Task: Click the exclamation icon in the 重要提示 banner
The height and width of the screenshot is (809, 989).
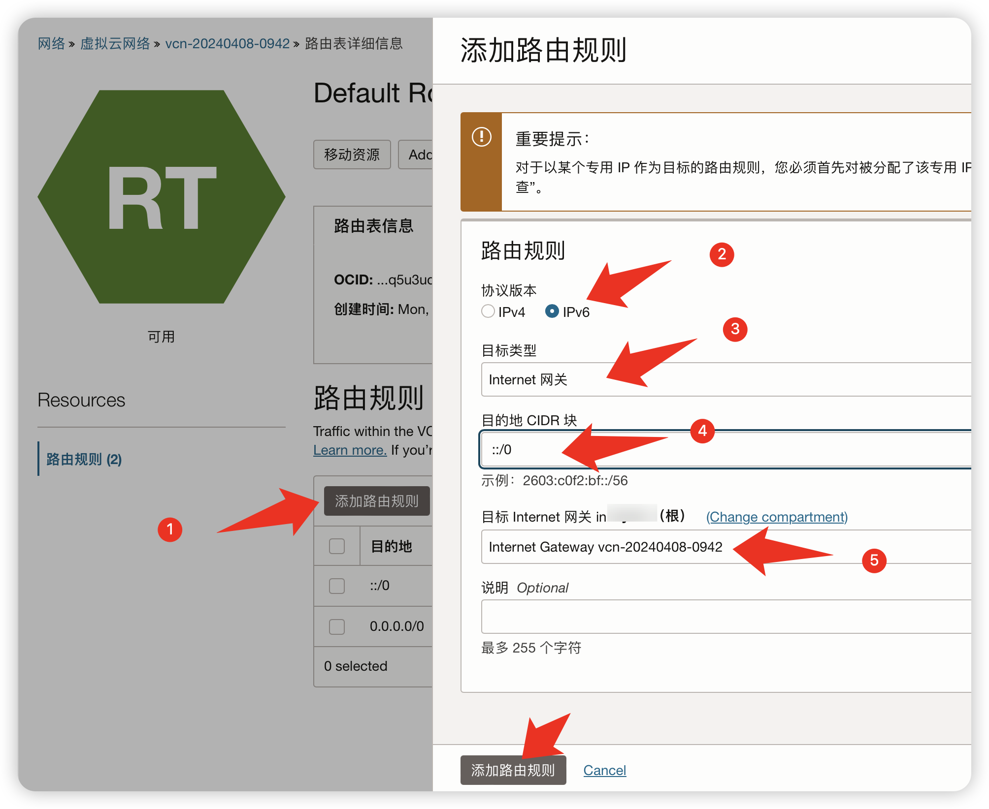Action: click(x=481, y=138)
